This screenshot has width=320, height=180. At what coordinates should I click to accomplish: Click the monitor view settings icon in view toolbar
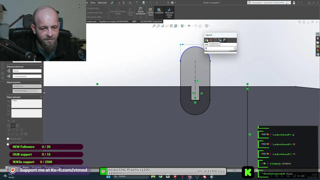206,26
